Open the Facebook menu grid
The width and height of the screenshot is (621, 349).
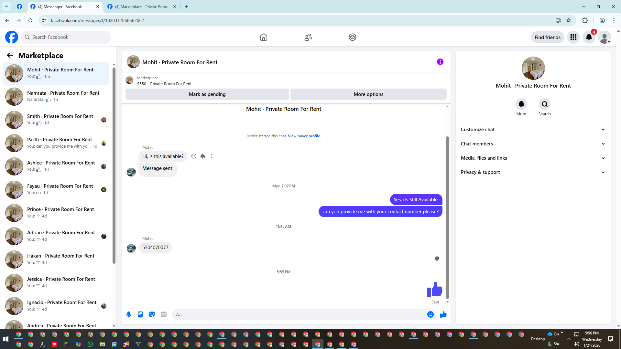click(x=573, y=37)
